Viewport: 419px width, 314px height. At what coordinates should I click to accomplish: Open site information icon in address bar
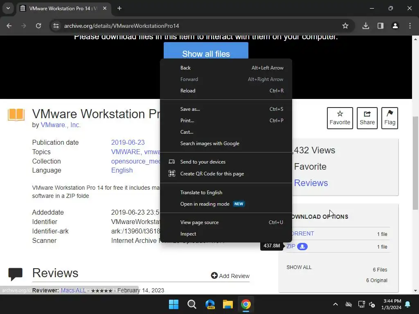click(x=56, y=26)
